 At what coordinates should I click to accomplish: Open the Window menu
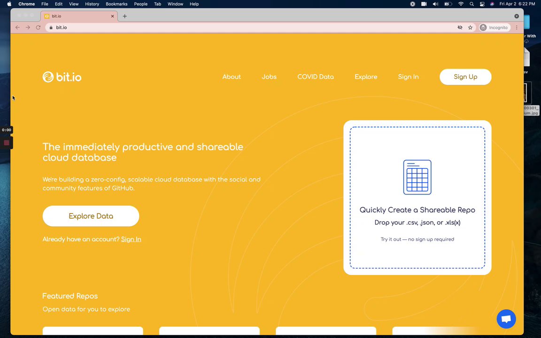175,4
